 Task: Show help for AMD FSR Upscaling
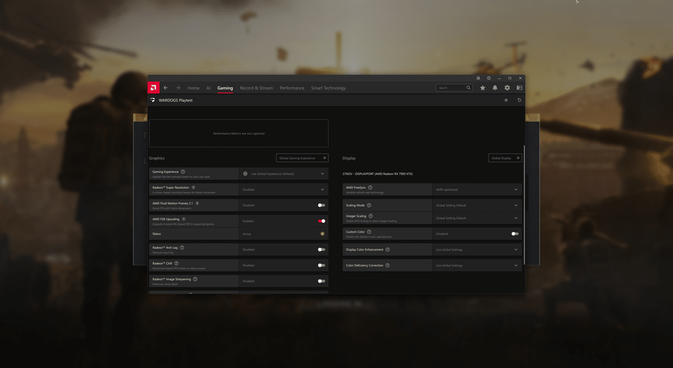pos(184,219)
